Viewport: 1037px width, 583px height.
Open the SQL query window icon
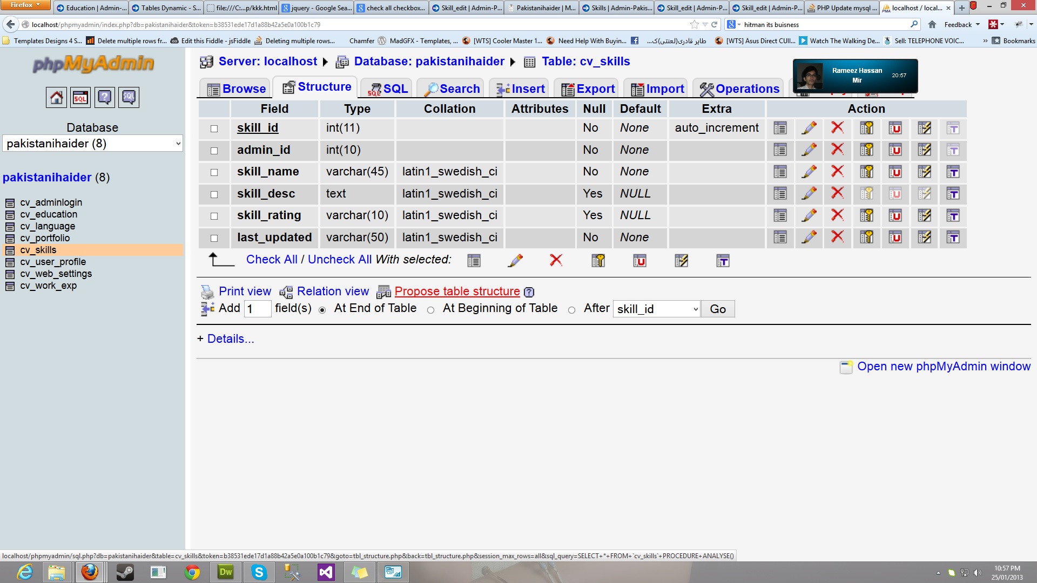click(80, 98)
